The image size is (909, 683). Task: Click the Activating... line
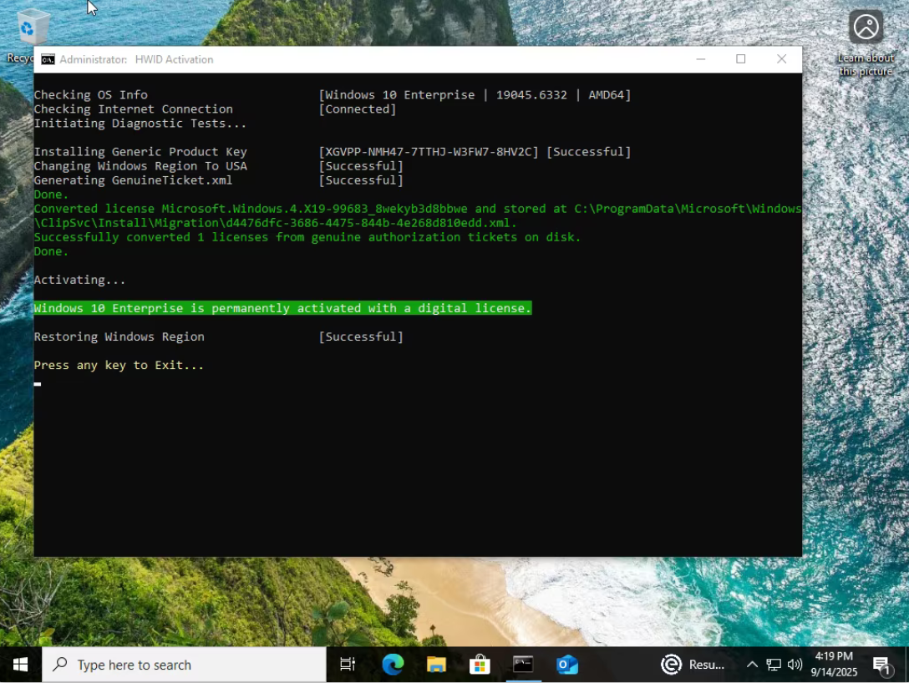79,280
